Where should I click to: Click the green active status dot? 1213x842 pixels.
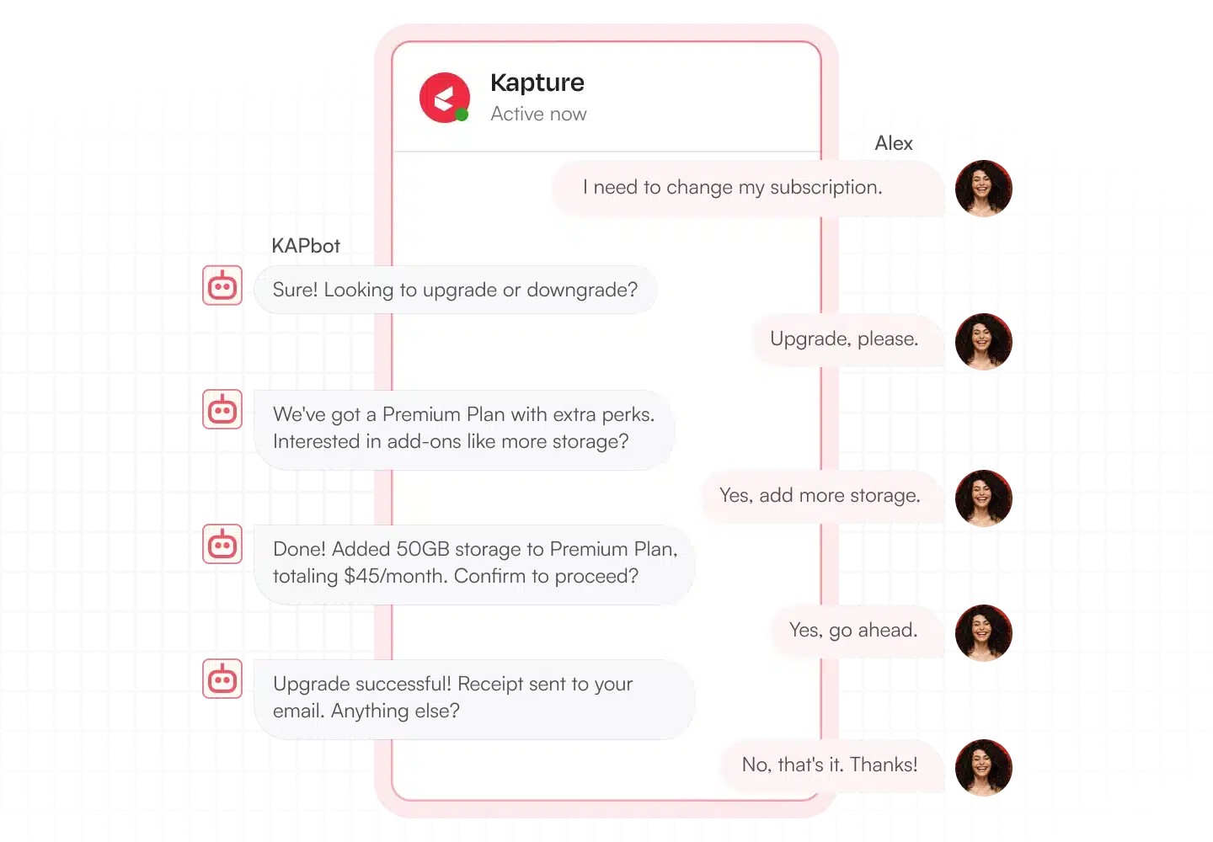click(x=462, y=115)
